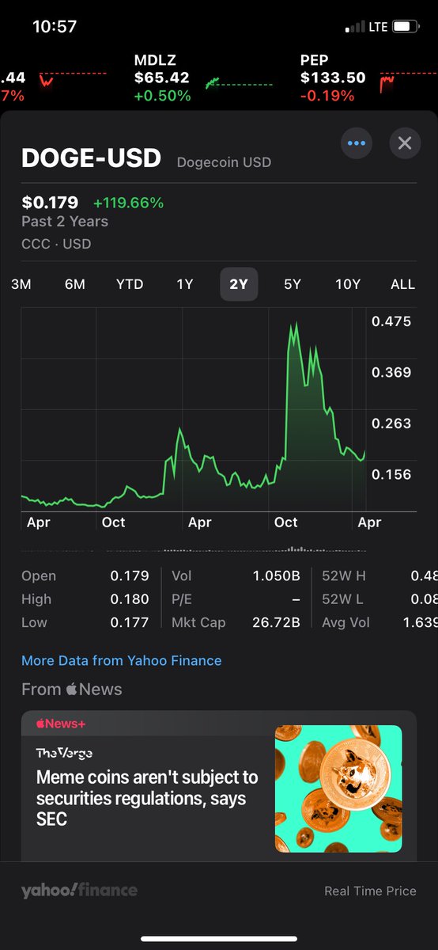Screen dimensions: 438x950
Task: Tap the CCC · USD label
Action: click(x=56, y=244)
